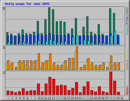Click the blue Files legend label
The height and width of the screenshot is (101, 130).
tap(127, 20)
